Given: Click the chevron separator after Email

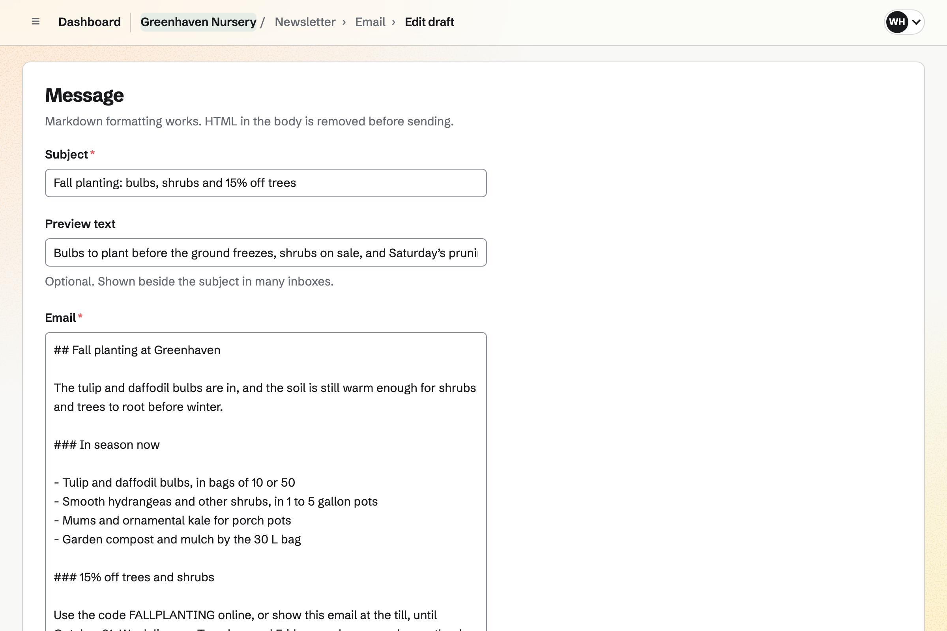Looking at the screenshot, I should pyautogui.click(x=394, y=22).
